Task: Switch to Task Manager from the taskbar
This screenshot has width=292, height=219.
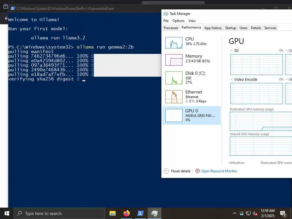Action: [154, 213]
